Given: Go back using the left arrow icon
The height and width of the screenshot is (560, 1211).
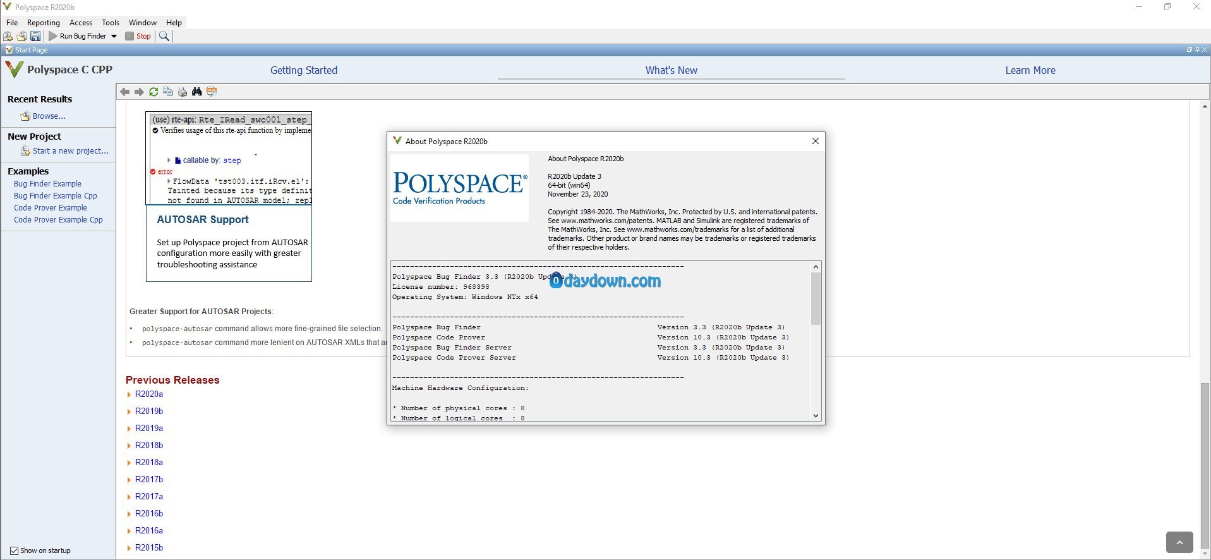Looking at the screenshot, I should point(124,92).
